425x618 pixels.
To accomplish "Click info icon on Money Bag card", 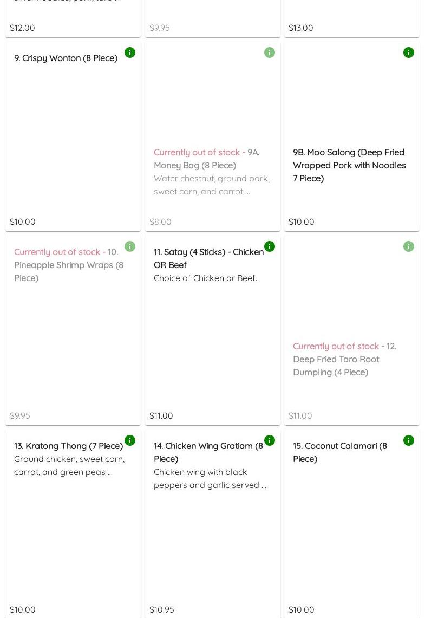I will point(270,53).
